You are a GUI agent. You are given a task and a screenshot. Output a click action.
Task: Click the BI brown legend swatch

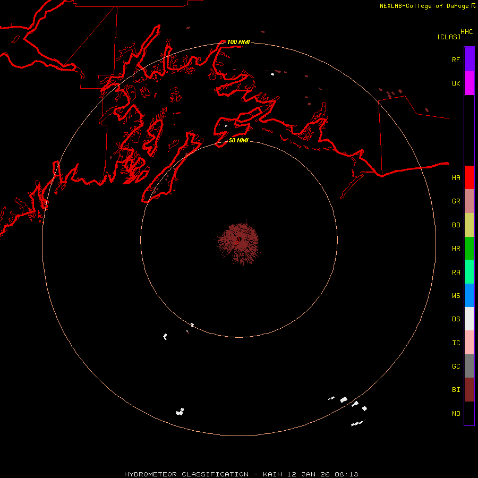pos(469,390)
